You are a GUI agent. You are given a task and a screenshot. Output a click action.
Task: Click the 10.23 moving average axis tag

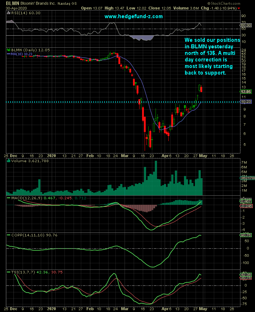246,102
